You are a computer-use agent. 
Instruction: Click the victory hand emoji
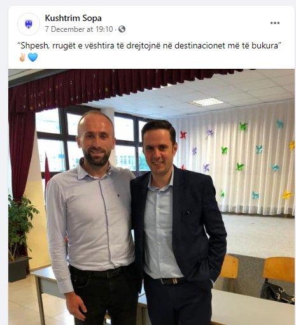pos(22,57)
